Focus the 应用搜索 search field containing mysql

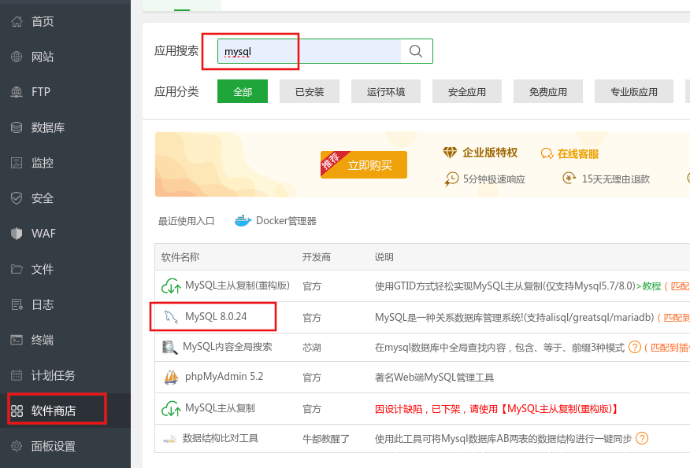pyautogui.click(x=310, y=51)
